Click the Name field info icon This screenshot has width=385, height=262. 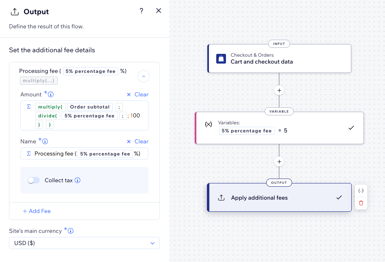(45, 142)
